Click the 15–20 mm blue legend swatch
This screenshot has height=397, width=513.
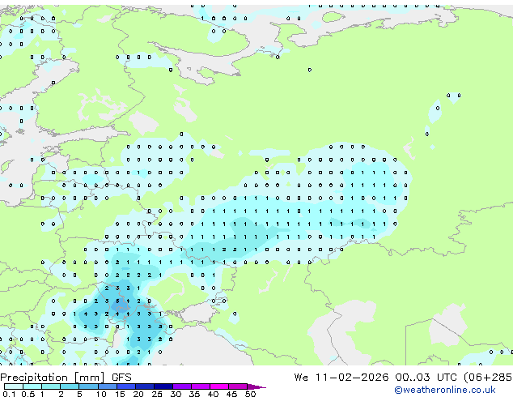(x=125, y=386)
